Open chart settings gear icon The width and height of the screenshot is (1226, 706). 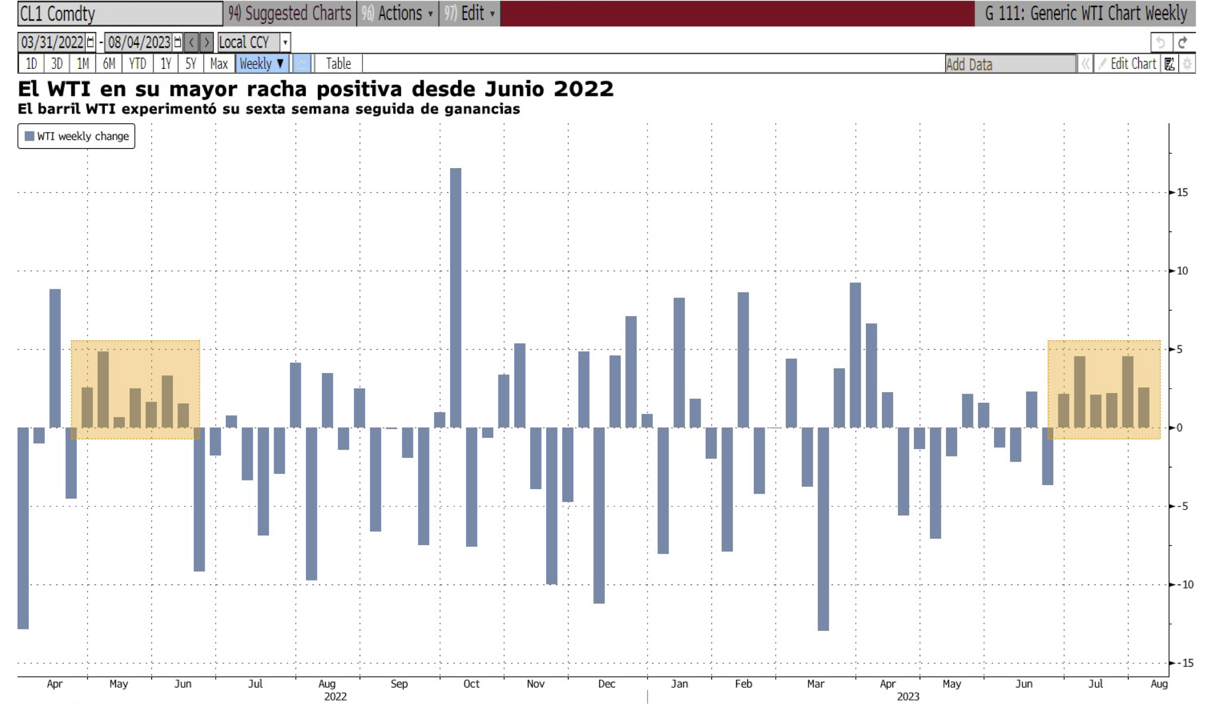pyautogui.click(x=1187, y=64)
